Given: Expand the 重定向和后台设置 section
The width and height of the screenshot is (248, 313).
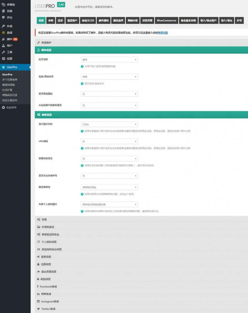Looking at the screenshot, I should coord(142,249).
